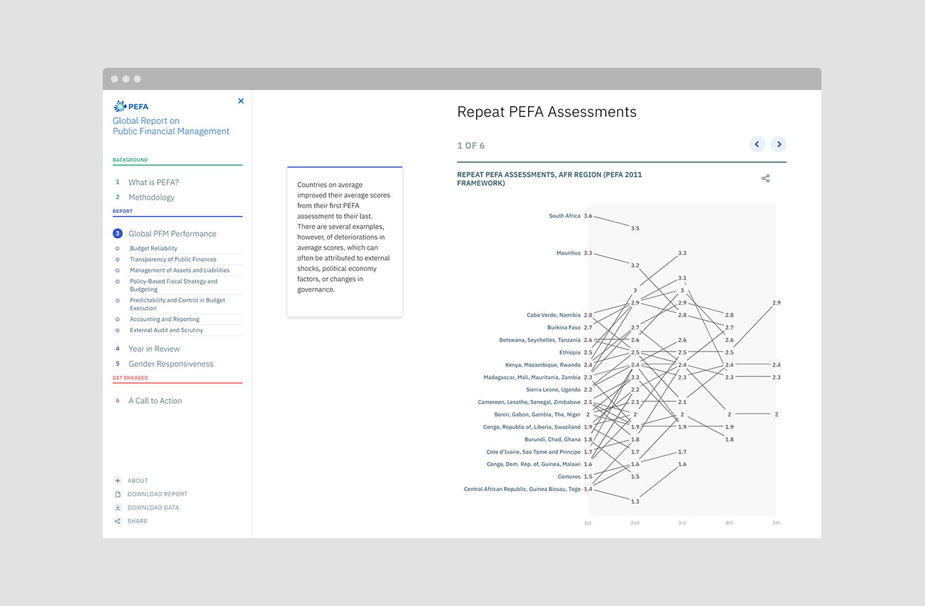This screenshot has height=606, width=925.
Task: Click the South Africa chart label
Action: click(x=565, y=216)
